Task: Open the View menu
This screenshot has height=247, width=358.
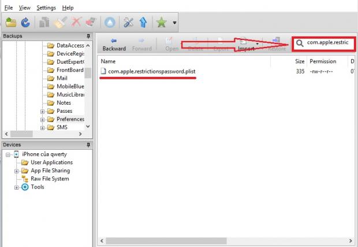Action: click(x=24, y=8)
